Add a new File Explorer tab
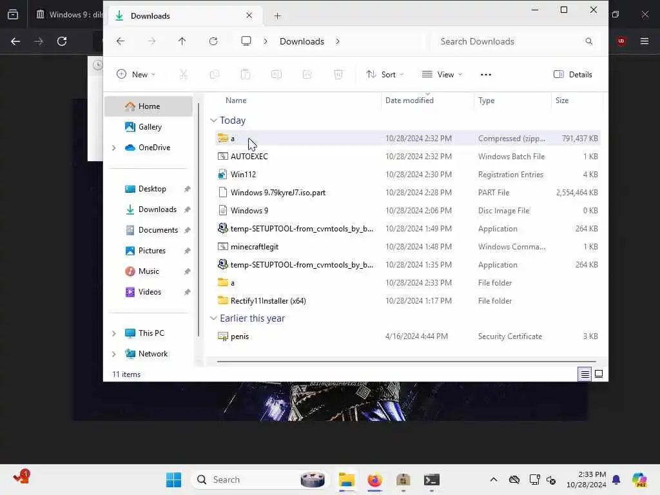Viewport: 660px width, 495px height. pyautogui.click(x=277, y=16)
